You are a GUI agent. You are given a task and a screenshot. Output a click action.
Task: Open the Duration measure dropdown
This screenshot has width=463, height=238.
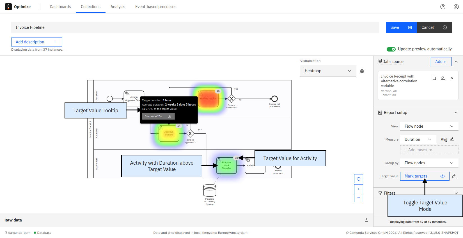418,139
